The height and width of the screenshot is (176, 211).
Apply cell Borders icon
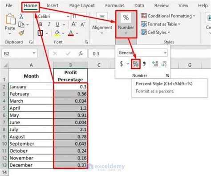[41, 33]
